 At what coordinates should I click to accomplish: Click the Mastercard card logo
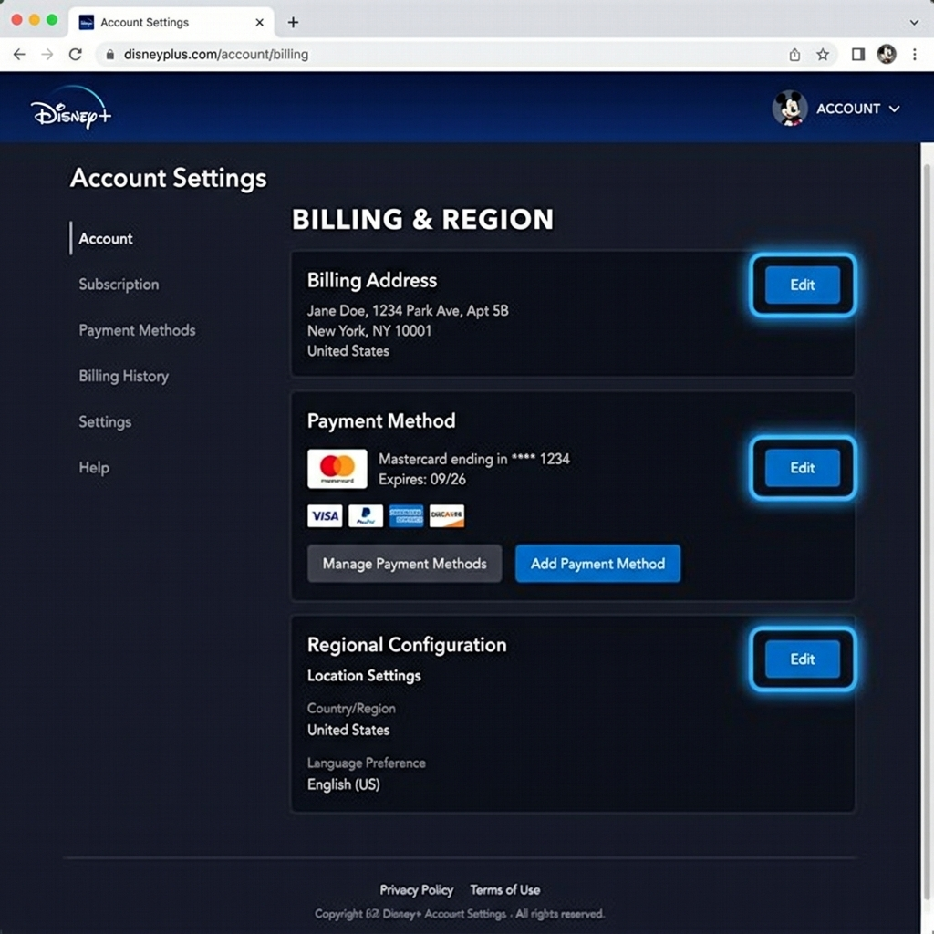click(x=337, y=469)
